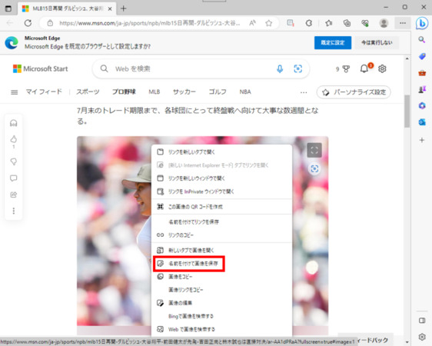The image size is (432, 346).
Task: Click the visual search camera icon in search bar
Action: pyautogui.click(x=297, y=68)
